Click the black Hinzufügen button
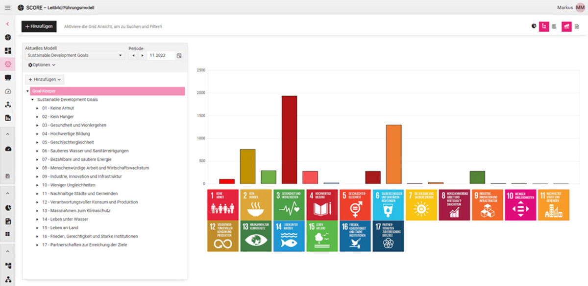 (x=39, y=26)
